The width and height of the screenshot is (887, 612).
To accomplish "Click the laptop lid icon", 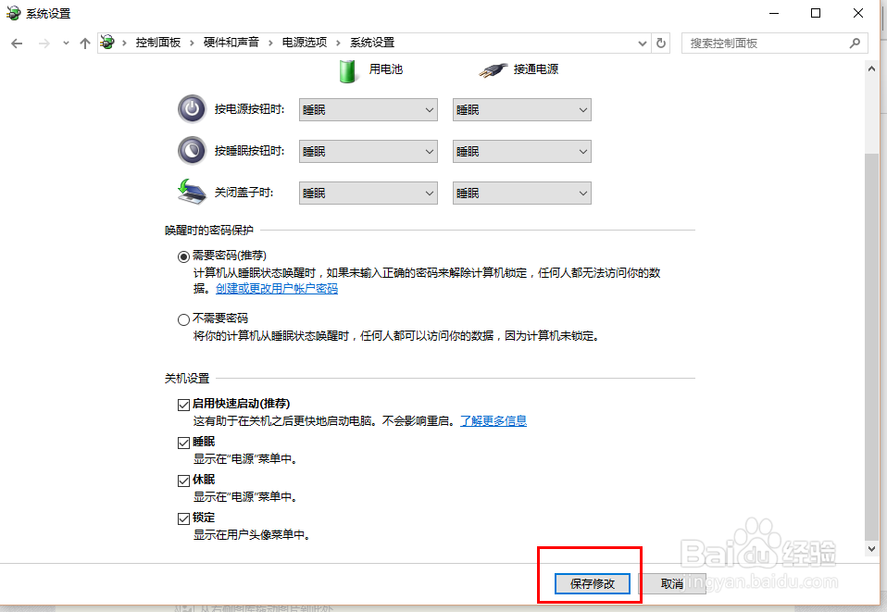I will coord(191,190).
